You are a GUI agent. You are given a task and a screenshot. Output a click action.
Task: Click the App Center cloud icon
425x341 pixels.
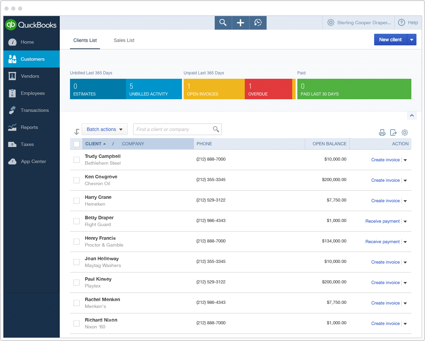12,161
